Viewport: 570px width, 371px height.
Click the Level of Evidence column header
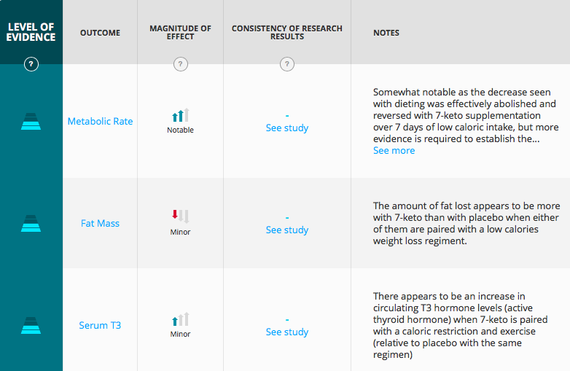click(31, 32)
